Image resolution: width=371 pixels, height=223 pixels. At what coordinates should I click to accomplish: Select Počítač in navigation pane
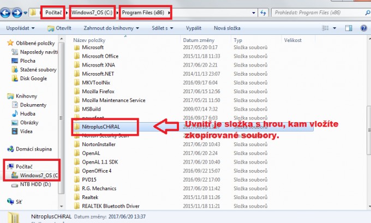pyautogui.click(x=20, y=166)
